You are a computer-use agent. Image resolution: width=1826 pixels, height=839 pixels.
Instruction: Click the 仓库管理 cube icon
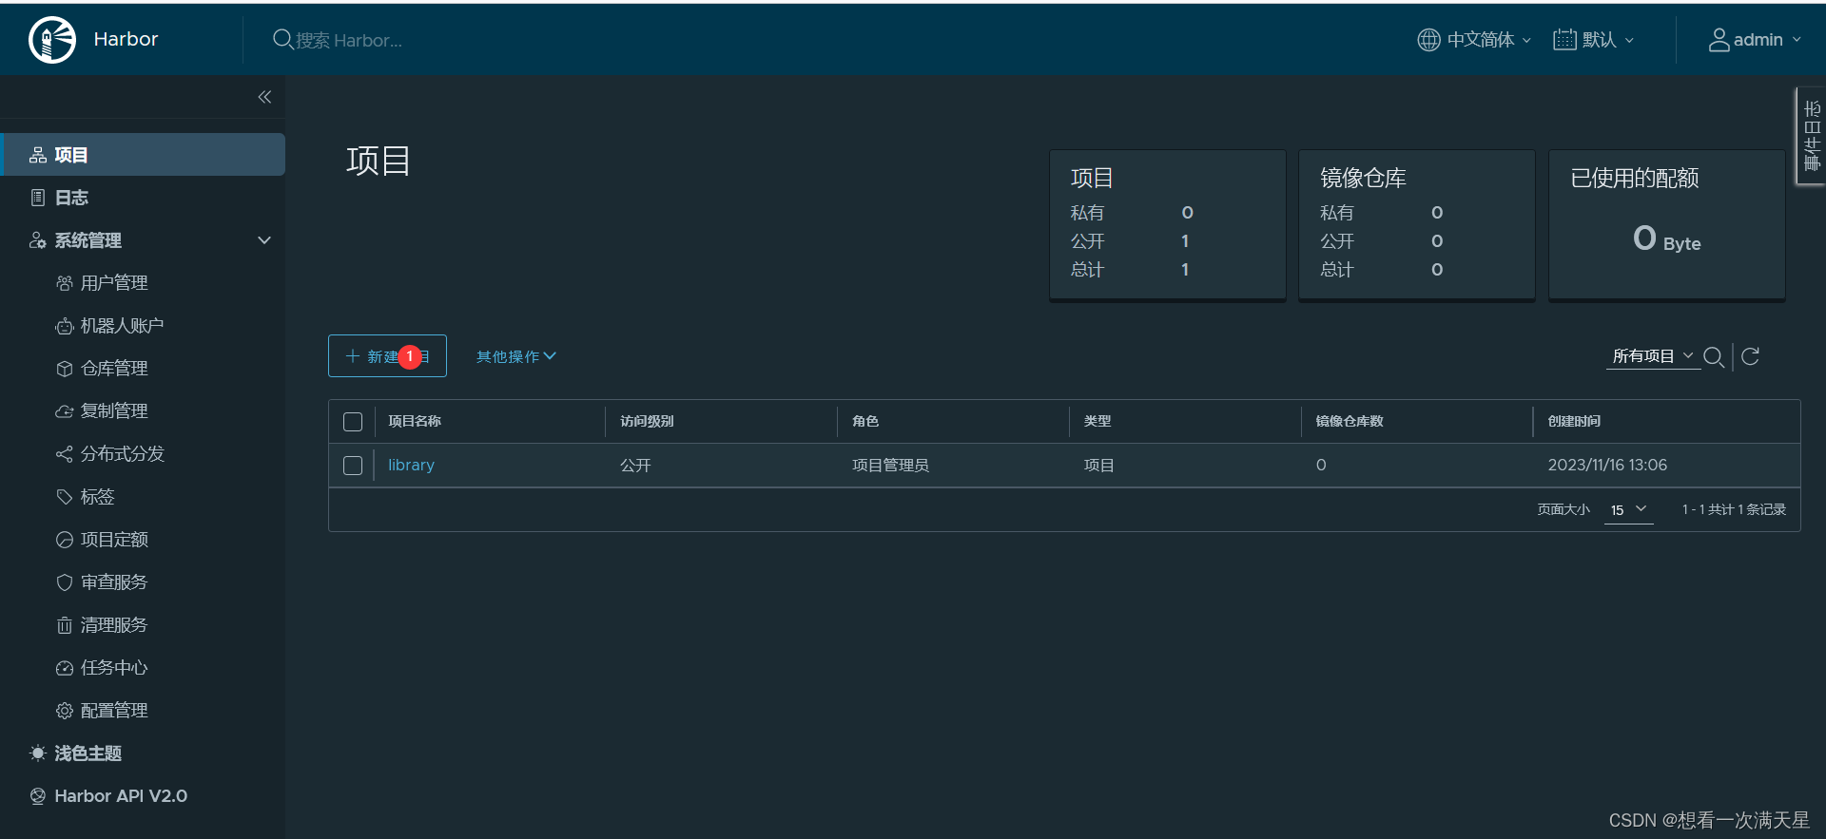pyautogui.click(x=65, y=369)
